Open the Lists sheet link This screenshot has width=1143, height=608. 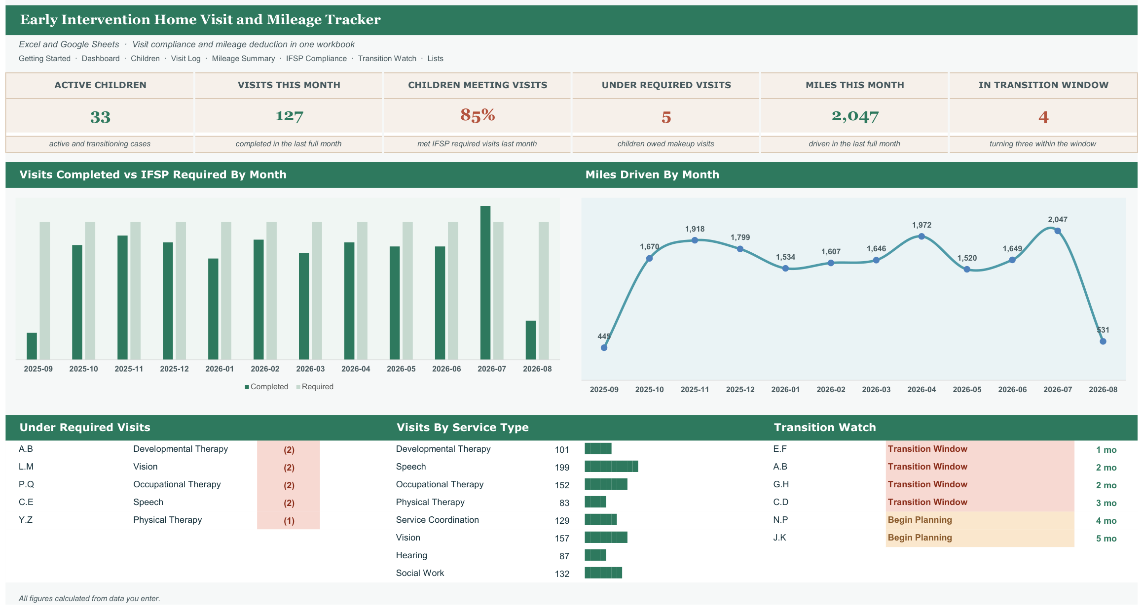click(x=435, y=59)
